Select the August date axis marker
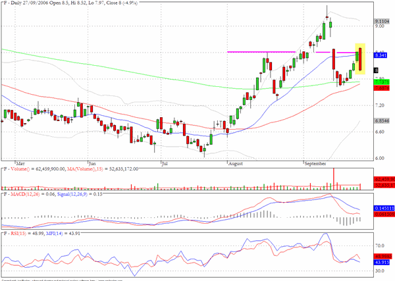 (236, 164)
